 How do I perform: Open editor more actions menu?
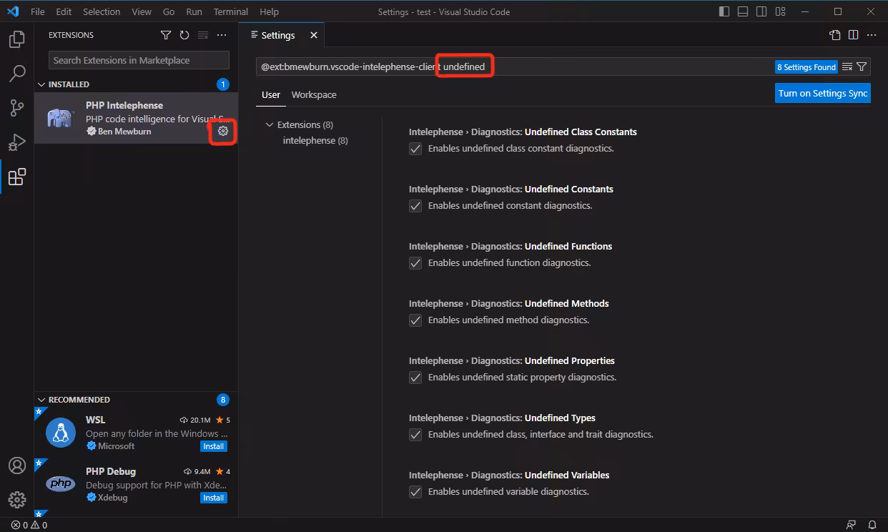[x=872, y=35]
